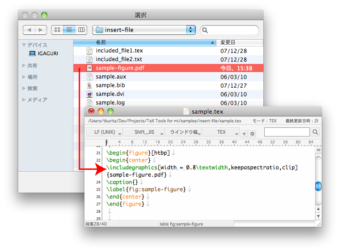Select the sample.dvi file
This screenshot has width=340, height=252.
[110, 94]
